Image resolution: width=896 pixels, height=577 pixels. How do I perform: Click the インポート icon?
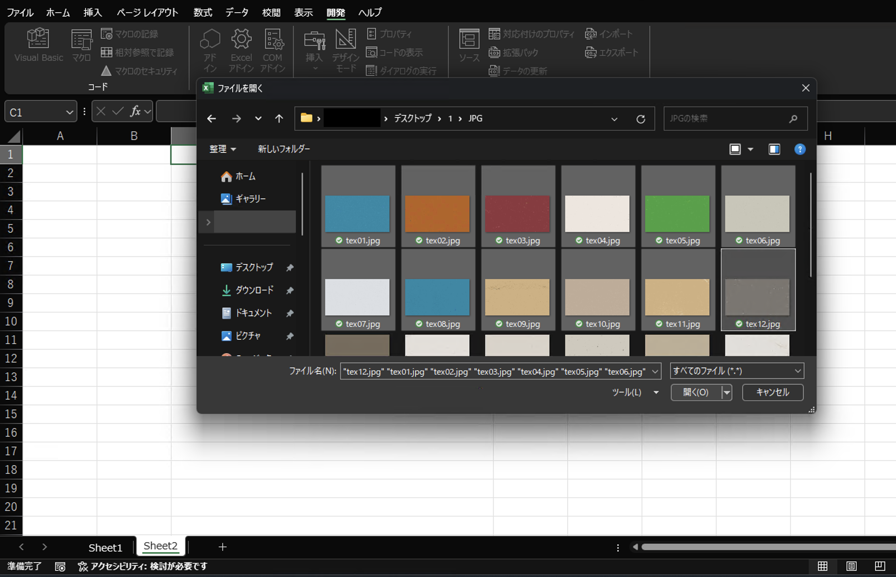608,34
